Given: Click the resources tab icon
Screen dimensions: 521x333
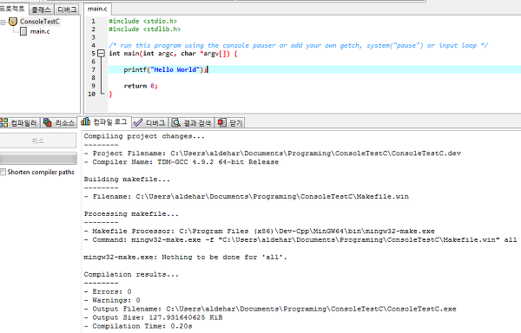Looking at the screenshot, I should [x=48, y=122].
